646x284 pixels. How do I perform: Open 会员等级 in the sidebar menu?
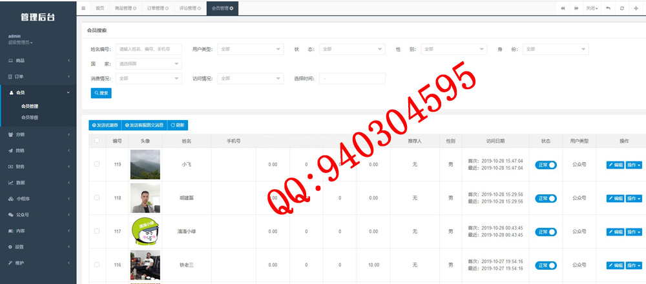pyautogui.click(x=30, y=117)
